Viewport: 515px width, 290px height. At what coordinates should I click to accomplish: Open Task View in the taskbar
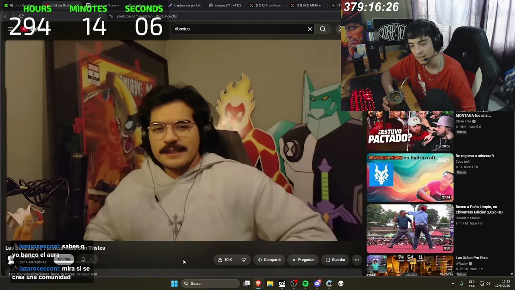click(247, 284)
